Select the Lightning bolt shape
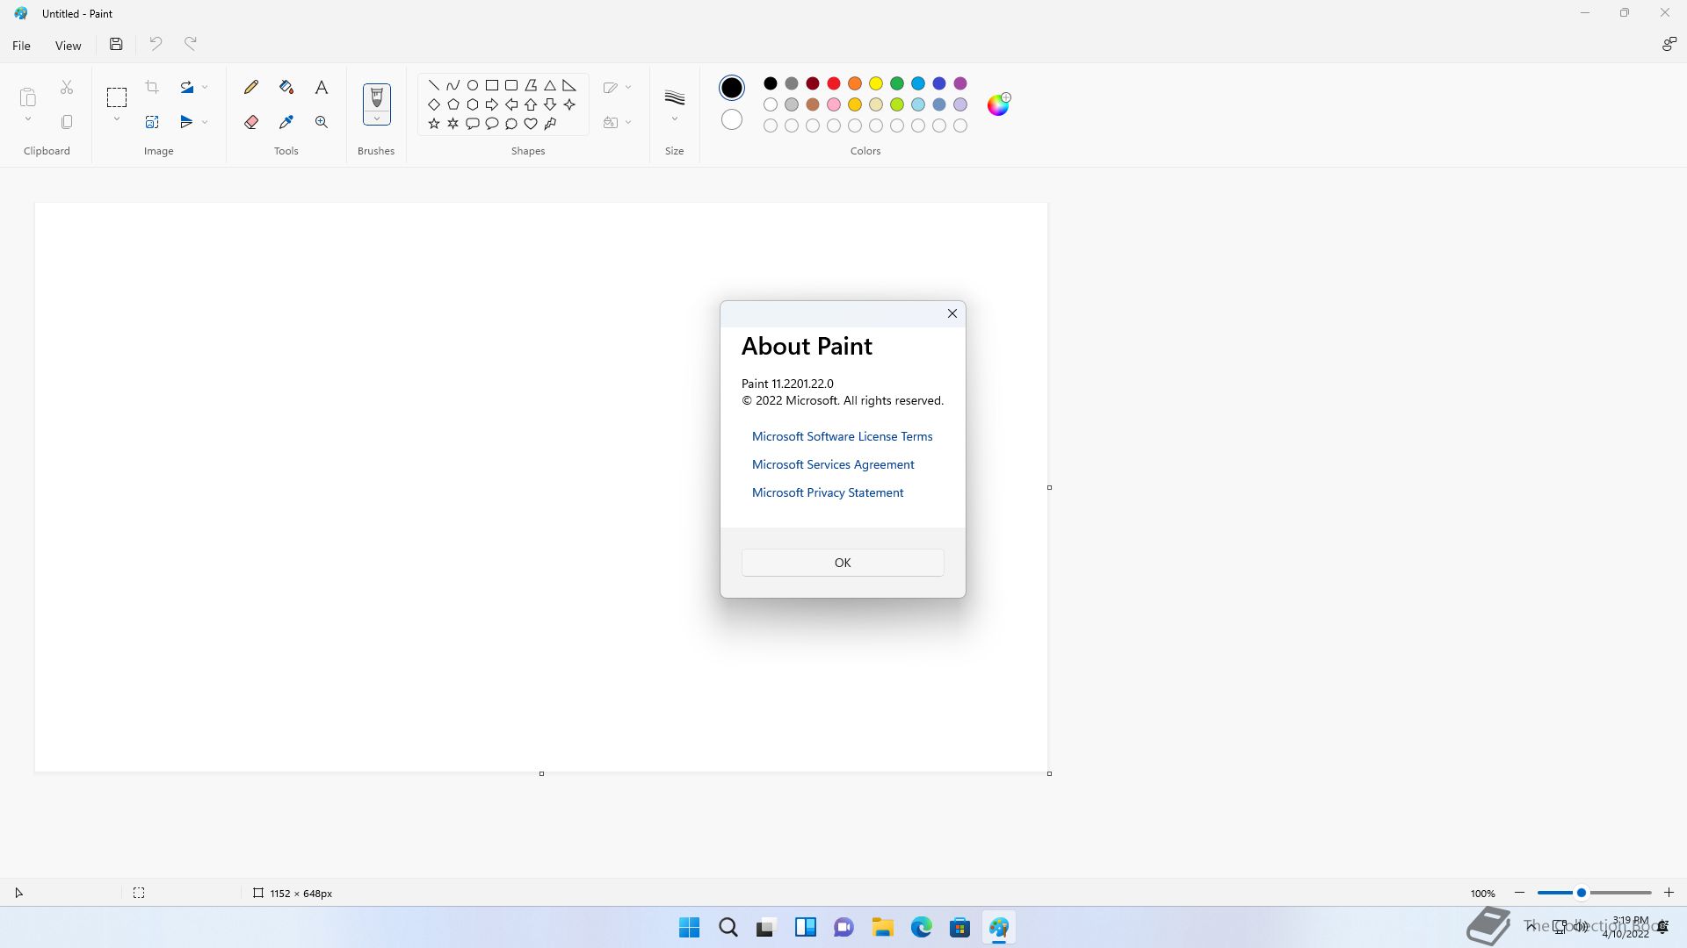 pos(550,124)
